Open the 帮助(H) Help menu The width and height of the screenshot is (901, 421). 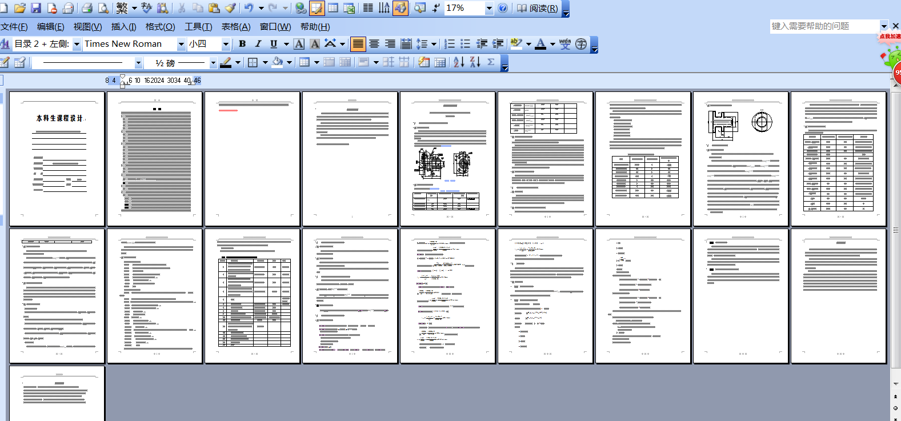point(315,27)
